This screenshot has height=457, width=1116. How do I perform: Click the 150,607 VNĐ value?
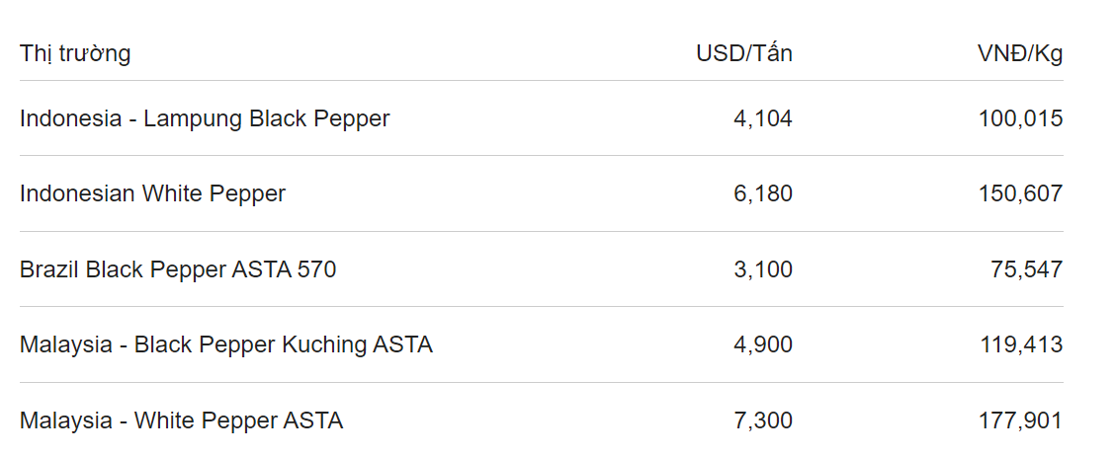(x=1021, y=193)
